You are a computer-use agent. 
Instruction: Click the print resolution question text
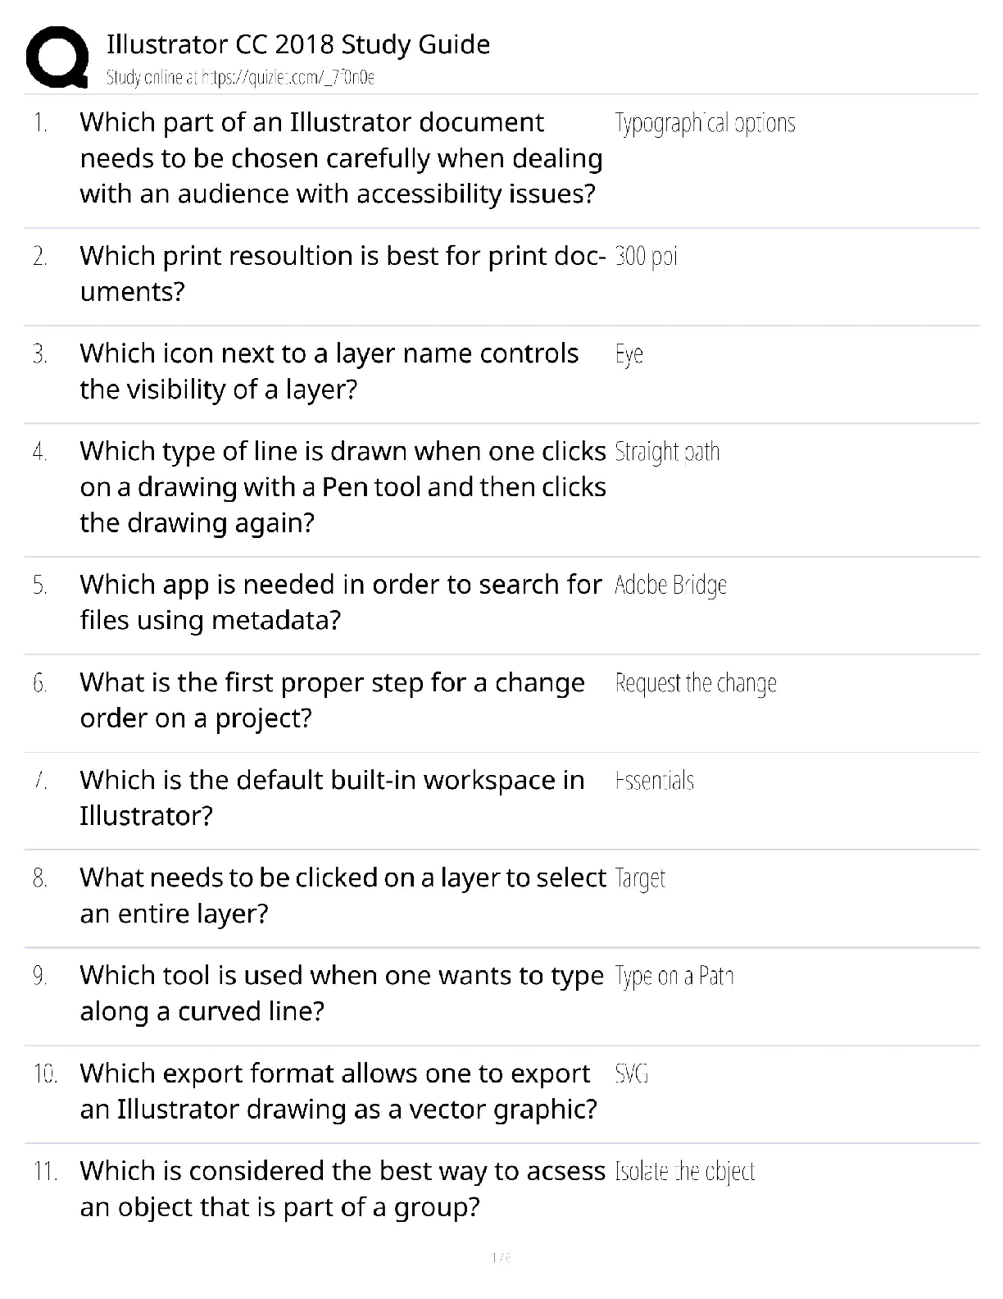[343, 273]
